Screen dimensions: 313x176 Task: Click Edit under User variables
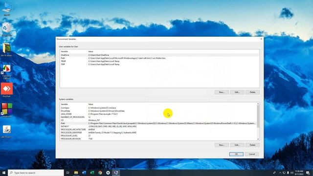(237, 92)
